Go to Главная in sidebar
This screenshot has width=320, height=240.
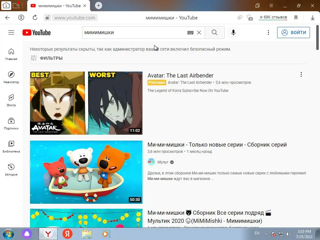(11, 54)
